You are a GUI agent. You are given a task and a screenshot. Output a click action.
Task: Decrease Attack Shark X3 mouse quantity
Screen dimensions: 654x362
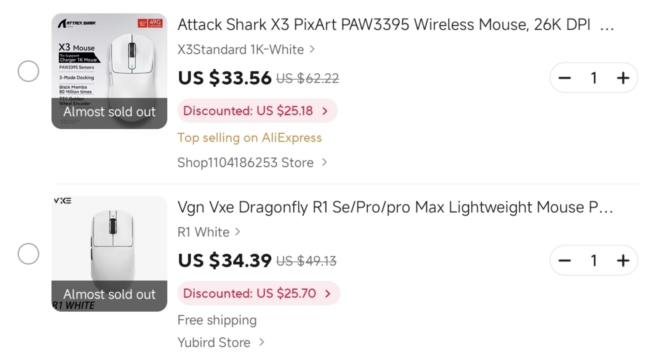point(565,78)
